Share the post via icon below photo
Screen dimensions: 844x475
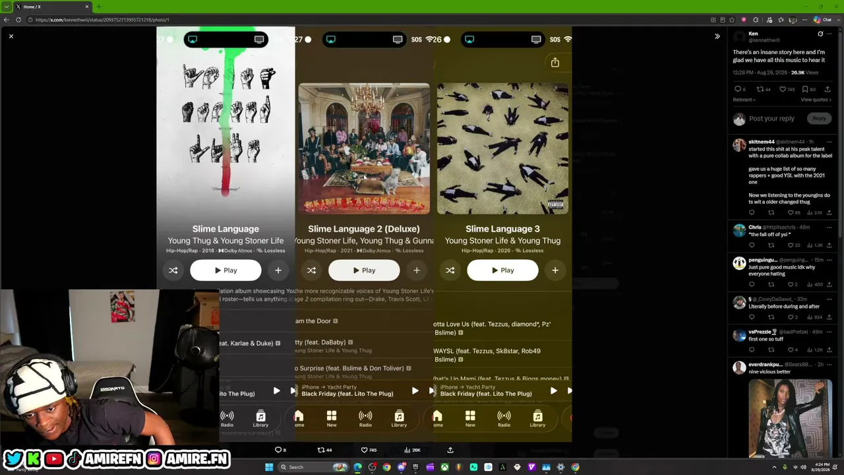point(450,450)
